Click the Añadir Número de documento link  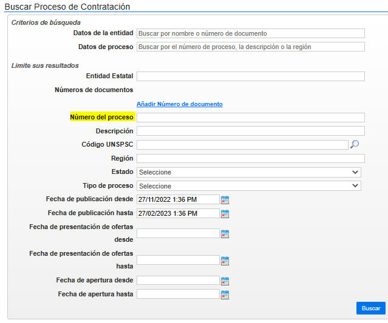click(179, 104)
